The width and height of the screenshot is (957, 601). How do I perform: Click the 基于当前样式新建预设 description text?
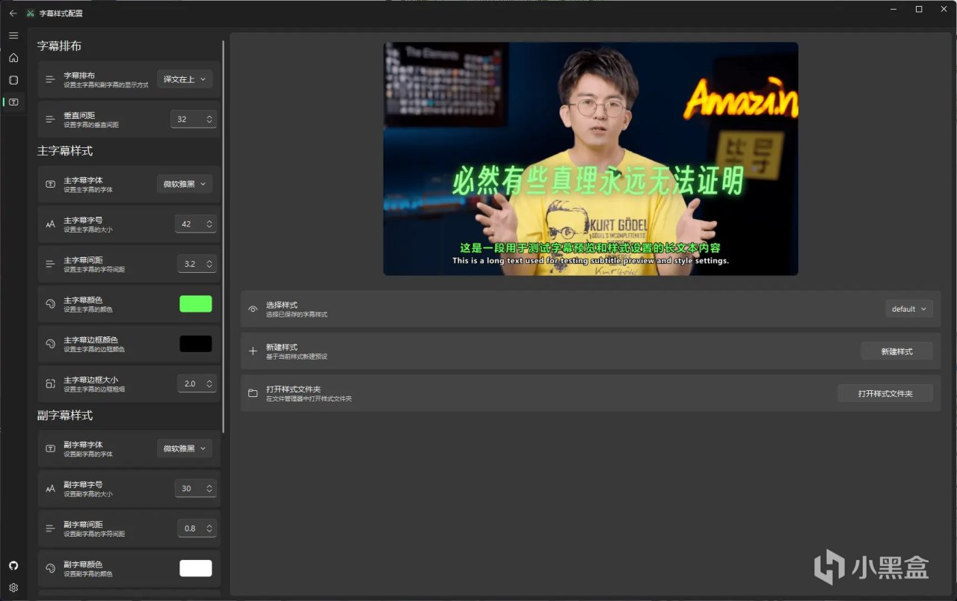[x=297, y=357]
